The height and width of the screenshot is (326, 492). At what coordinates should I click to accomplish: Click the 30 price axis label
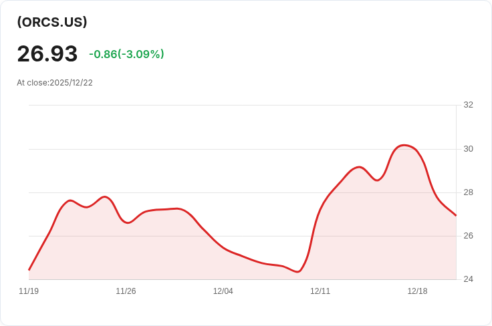(468, 148)
